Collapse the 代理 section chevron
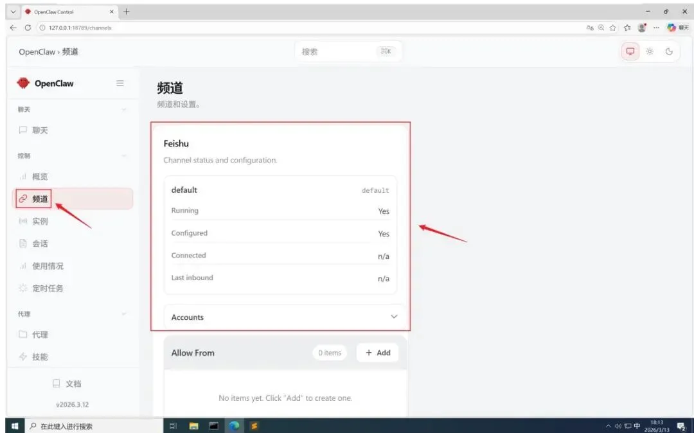Viewport: 694px width, 433px height. pyautogui.click(x=124, y=314)
